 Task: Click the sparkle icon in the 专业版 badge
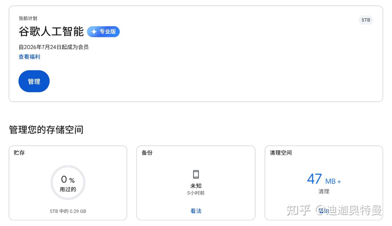click(94, 32)
